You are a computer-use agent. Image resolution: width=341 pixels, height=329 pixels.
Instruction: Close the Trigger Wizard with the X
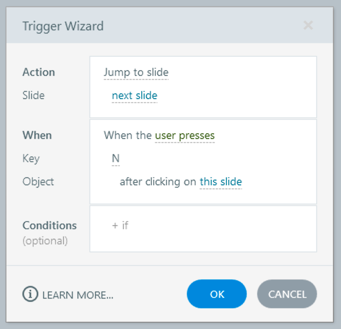click(x=308, y=26)
